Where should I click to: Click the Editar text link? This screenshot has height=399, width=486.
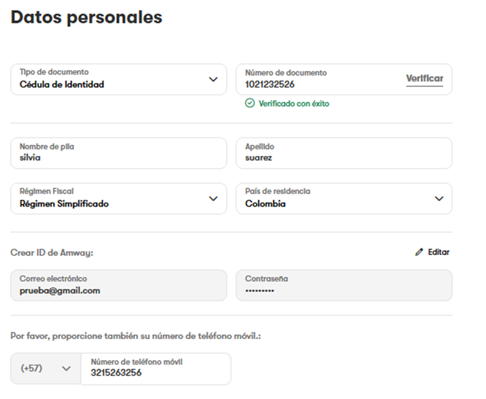[x=439, y=252]
